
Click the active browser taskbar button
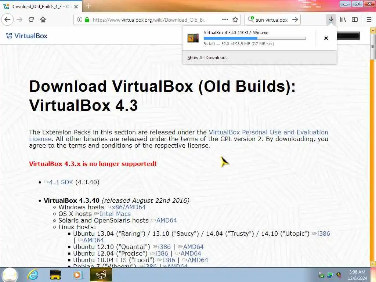(101, 275)
